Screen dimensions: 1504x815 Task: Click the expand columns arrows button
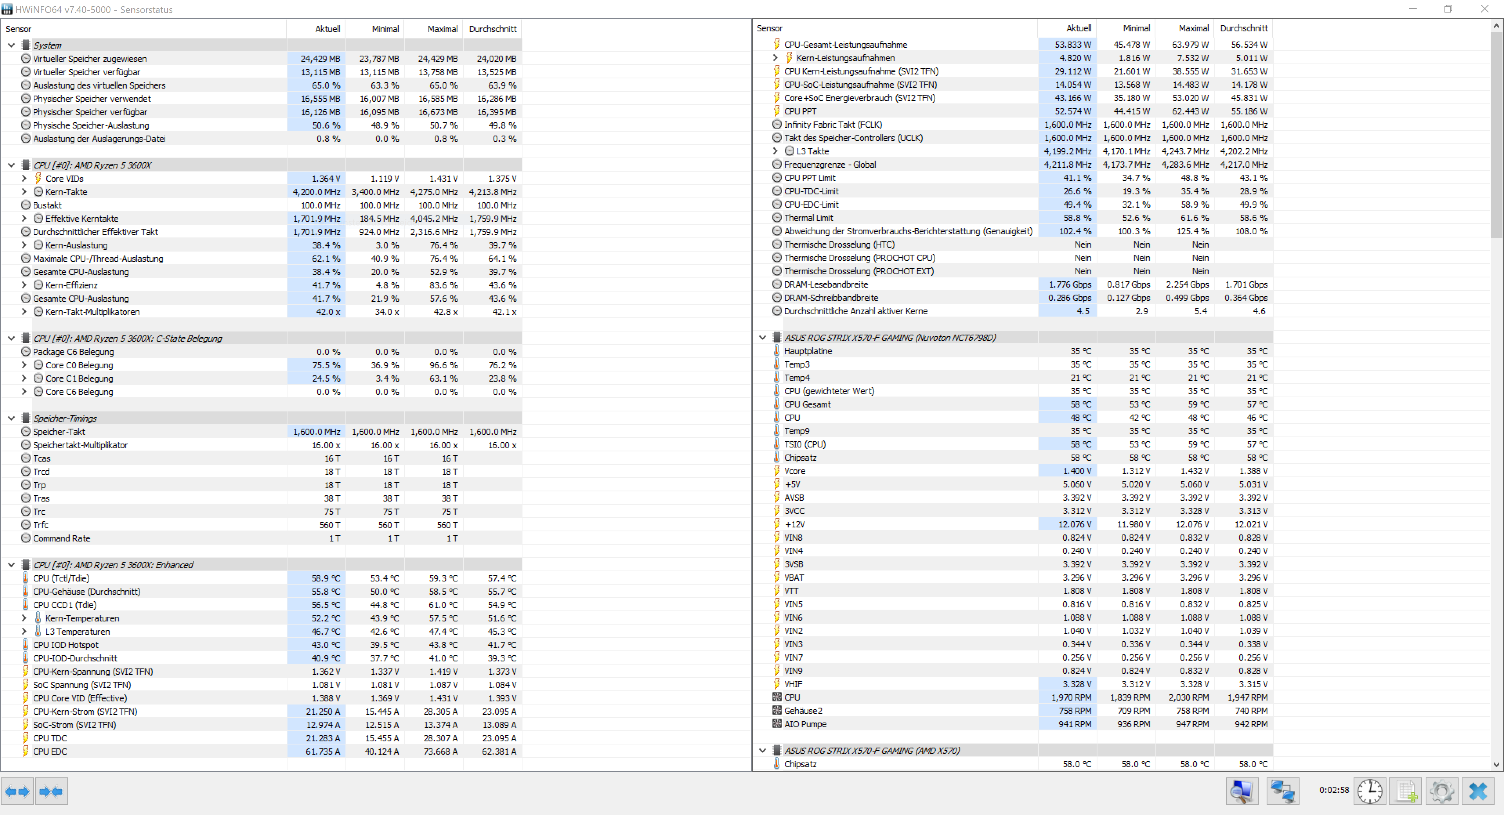17,791
